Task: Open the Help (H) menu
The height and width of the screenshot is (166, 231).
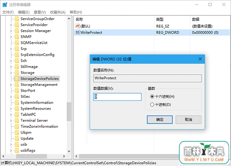Action: click(76, 12)
